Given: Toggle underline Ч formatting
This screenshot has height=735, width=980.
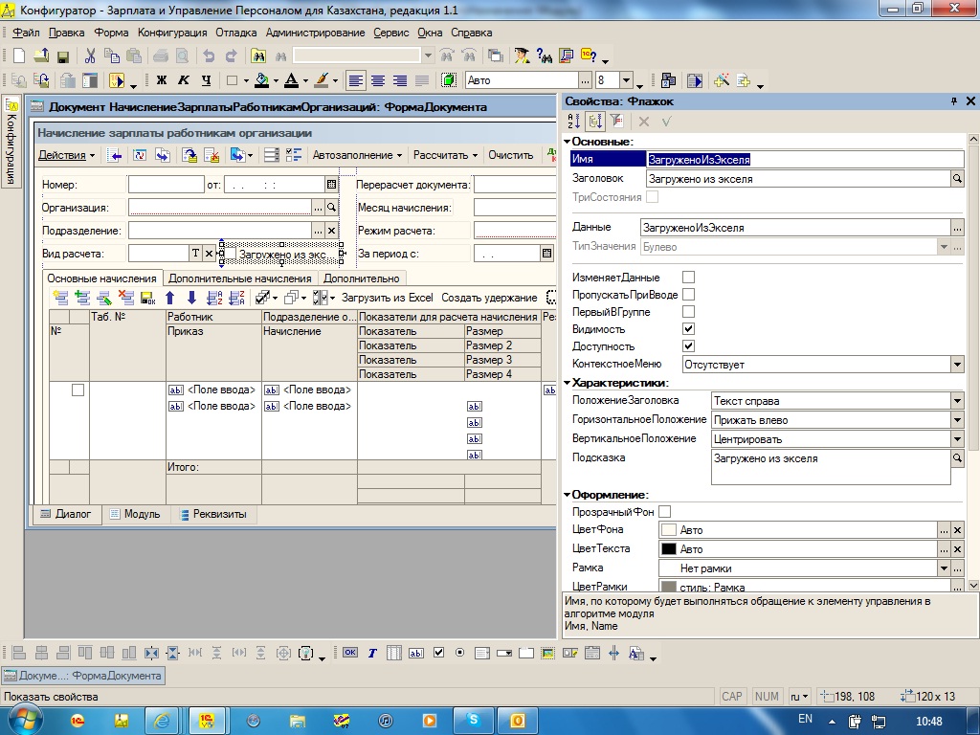Looking at the screenshot, I should pyautogui.click(x=207, y=80).
